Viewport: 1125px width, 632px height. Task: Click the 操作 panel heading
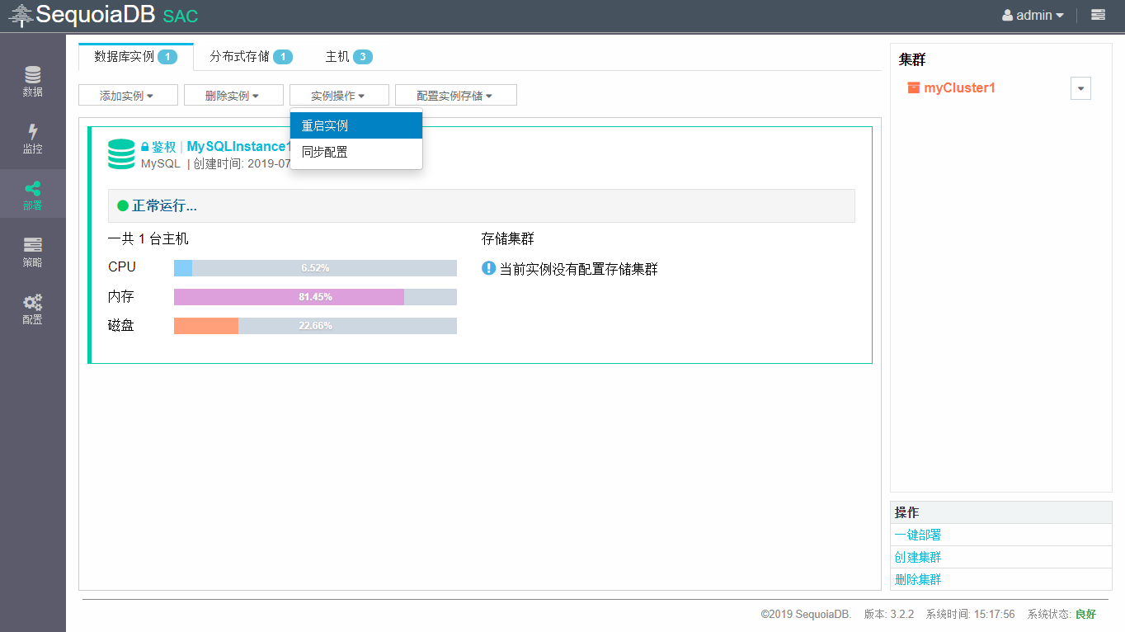click(x=906, y=512)
